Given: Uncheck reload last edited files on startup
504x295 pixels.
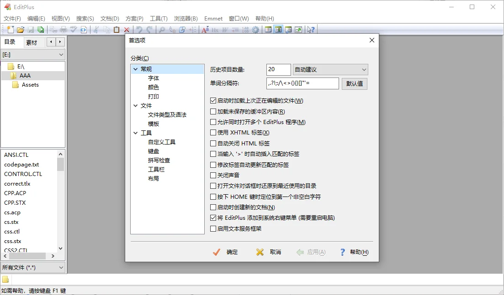Looking at the screenshot, I should pyautogui.click(x=213, y=101).
